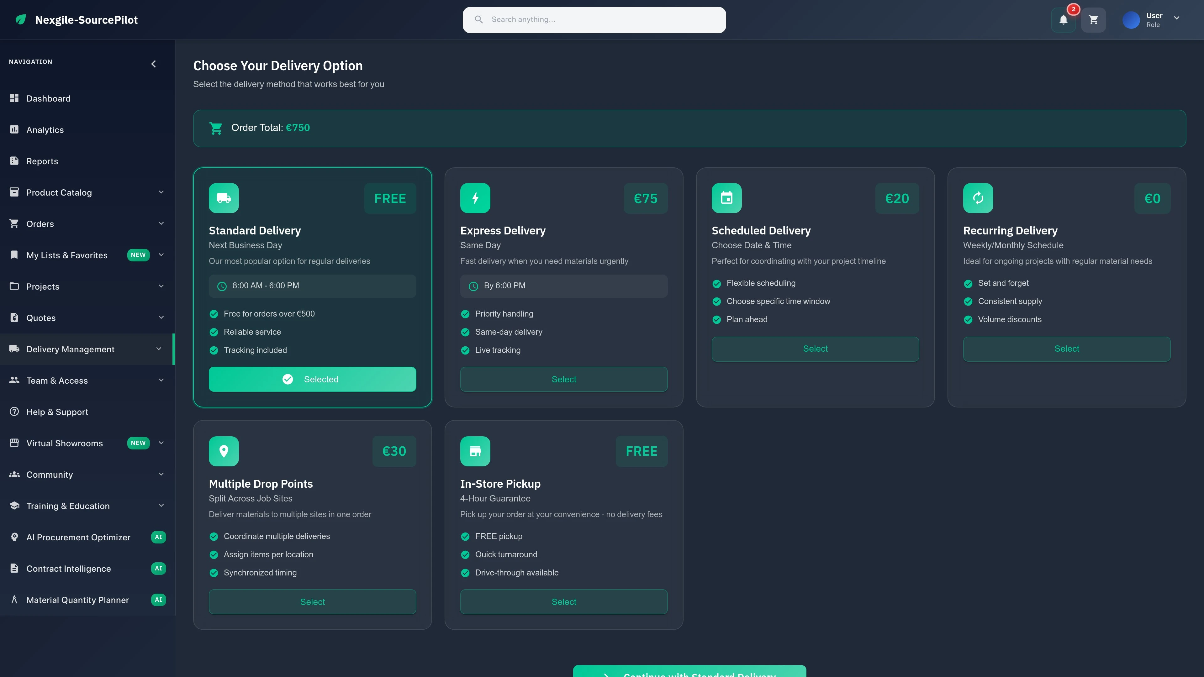Deselect the Standard Delivery option
This screenshot has width=1204, height=677.
[x=312, y=379]
